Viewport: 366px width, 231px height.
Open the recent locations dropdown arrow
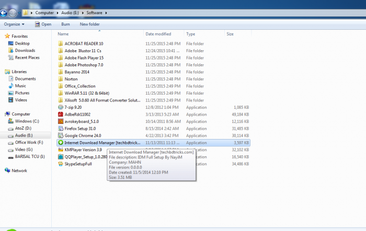[x=19, y=13]
